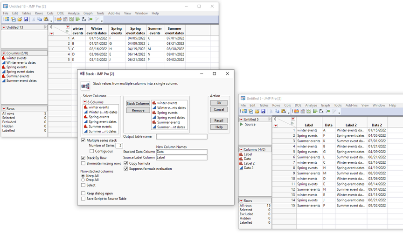The height and width of the screenshot is (233, 403).
Task: Check Eliminate missing rows option
Action: tap(83, 163)
